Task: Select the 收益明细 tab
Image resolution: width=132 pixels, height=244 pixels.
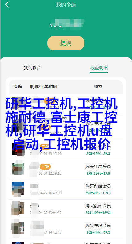Action: pos(99,68)
